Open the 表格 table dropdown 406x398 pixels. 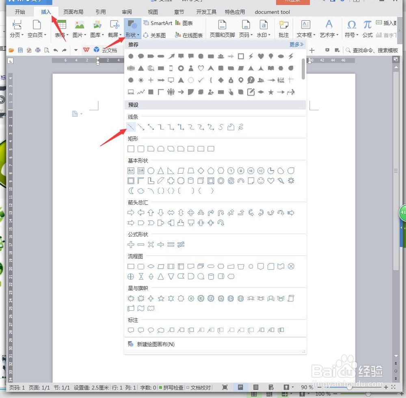(62, 35)
